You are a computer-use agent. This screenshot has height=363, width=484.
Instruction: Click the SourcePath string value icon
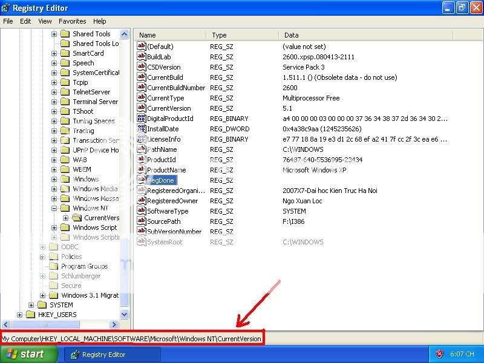[x=142, y=221]
